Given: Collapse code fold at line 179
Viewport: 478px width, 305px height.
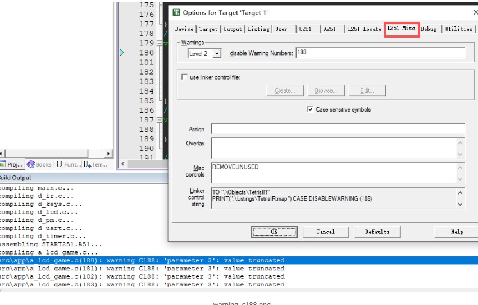Looking at the screenshot, I should [x=159, y=43].
